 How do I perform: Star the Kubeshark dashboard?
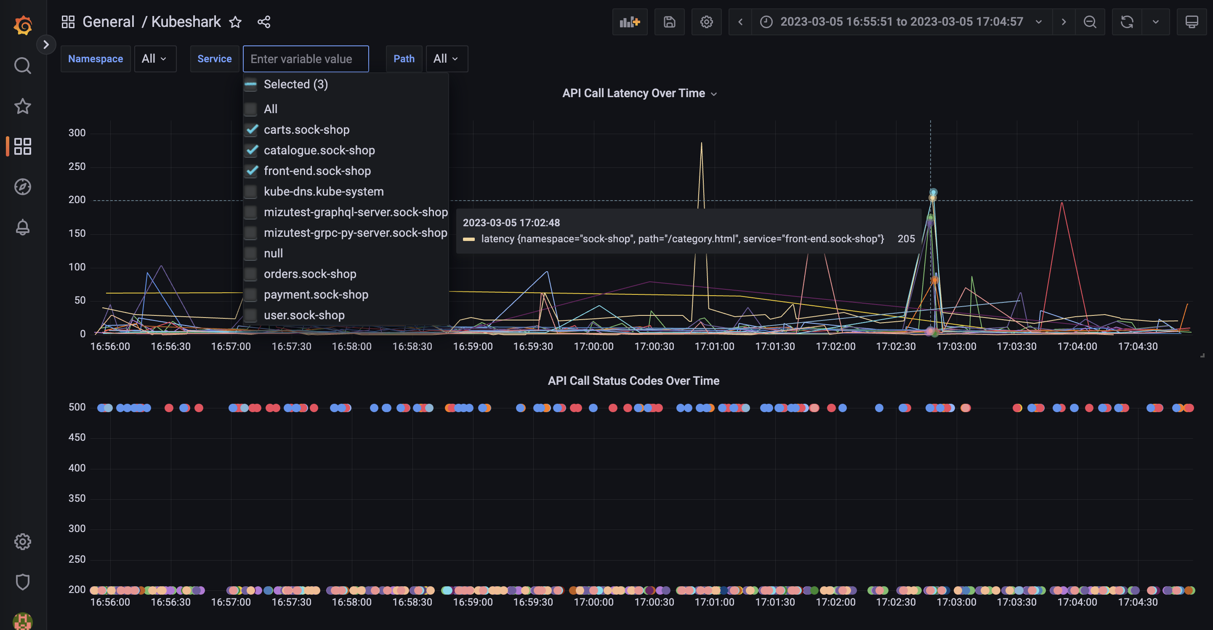click(235, 22)
